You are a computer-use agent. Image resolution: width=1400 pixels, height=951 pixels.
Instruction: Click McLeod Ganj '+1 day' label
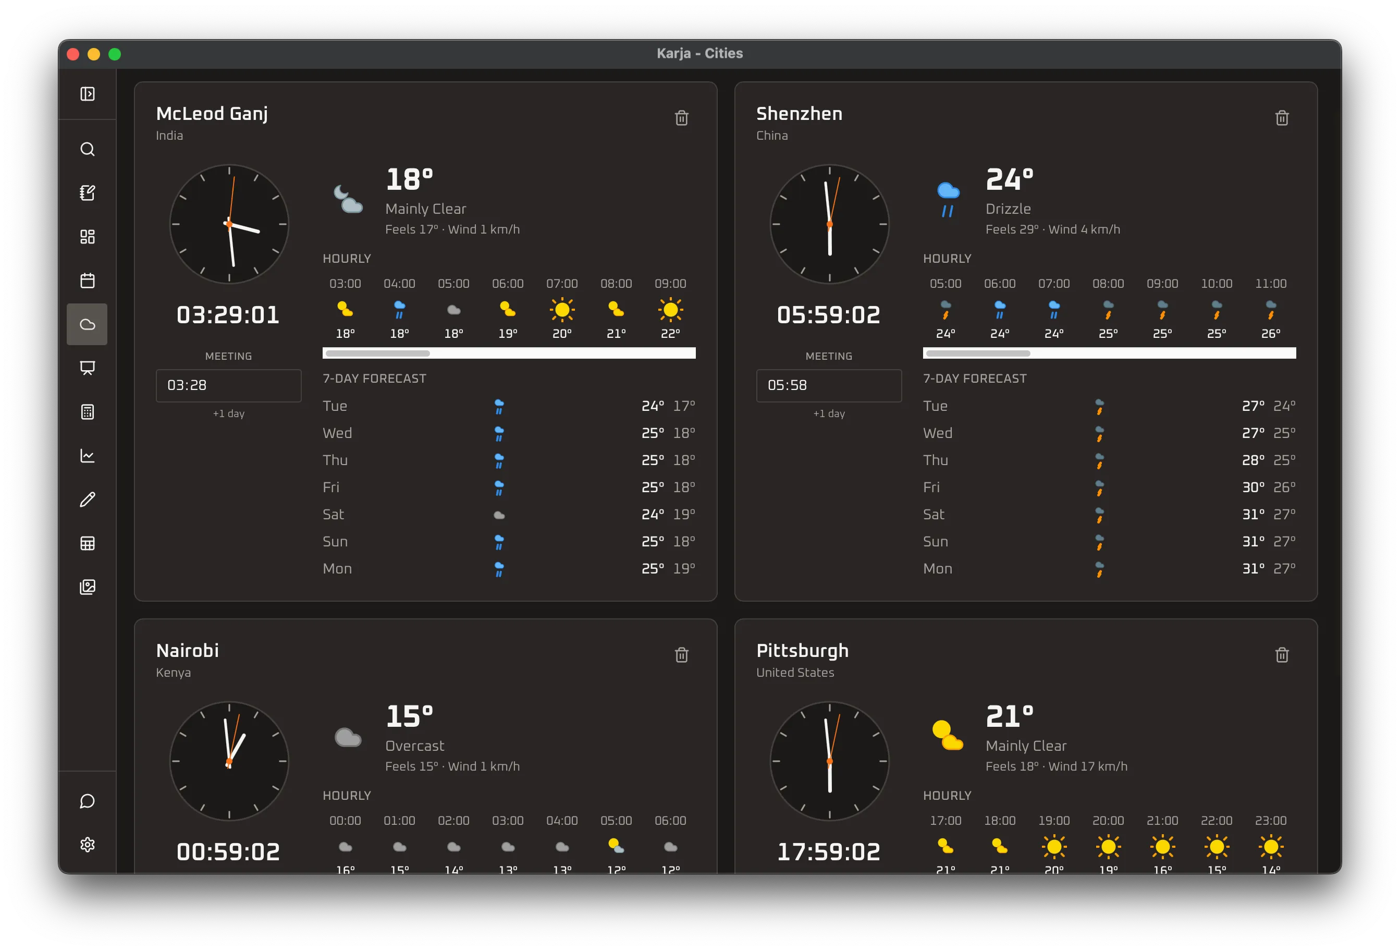228,414
